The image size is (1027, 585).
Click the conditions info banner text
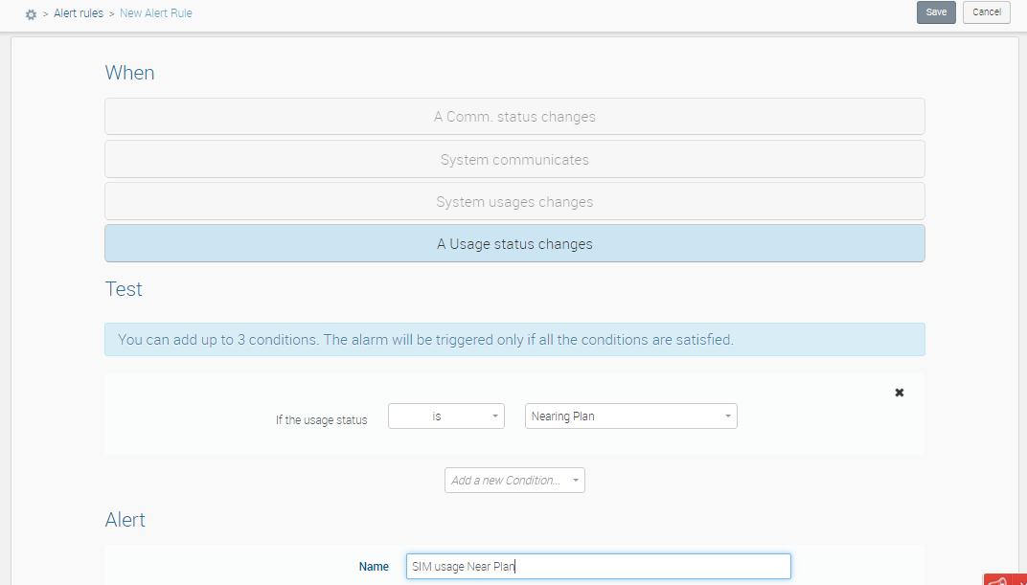pos(425,340)
